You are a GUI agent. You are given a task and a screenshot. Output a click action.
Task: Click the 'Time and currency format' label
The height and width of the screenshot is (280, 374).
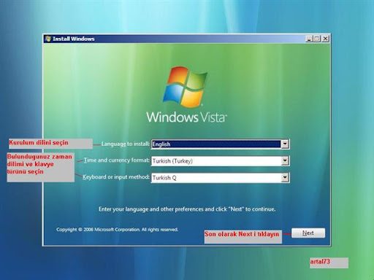pos(117,160)
